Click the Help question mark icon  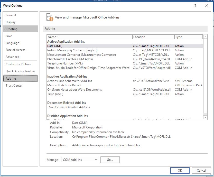click(195, 5)
